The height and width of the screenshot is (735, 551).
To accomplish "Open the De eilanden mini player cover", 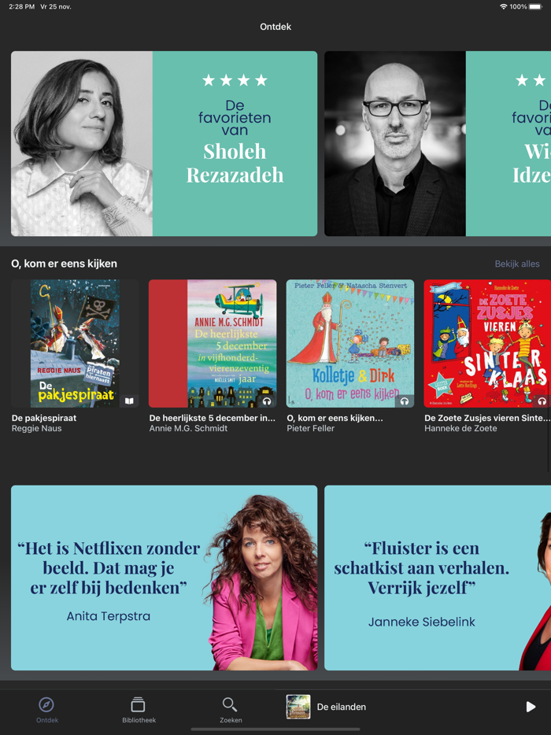I will point(298,707).
